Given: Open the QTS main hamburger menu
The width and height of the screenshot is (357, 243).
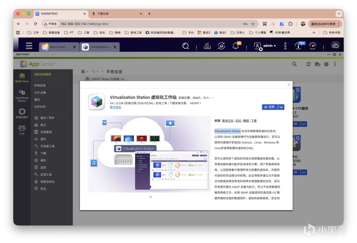Looking at the screenshot, I should (29, 46).
